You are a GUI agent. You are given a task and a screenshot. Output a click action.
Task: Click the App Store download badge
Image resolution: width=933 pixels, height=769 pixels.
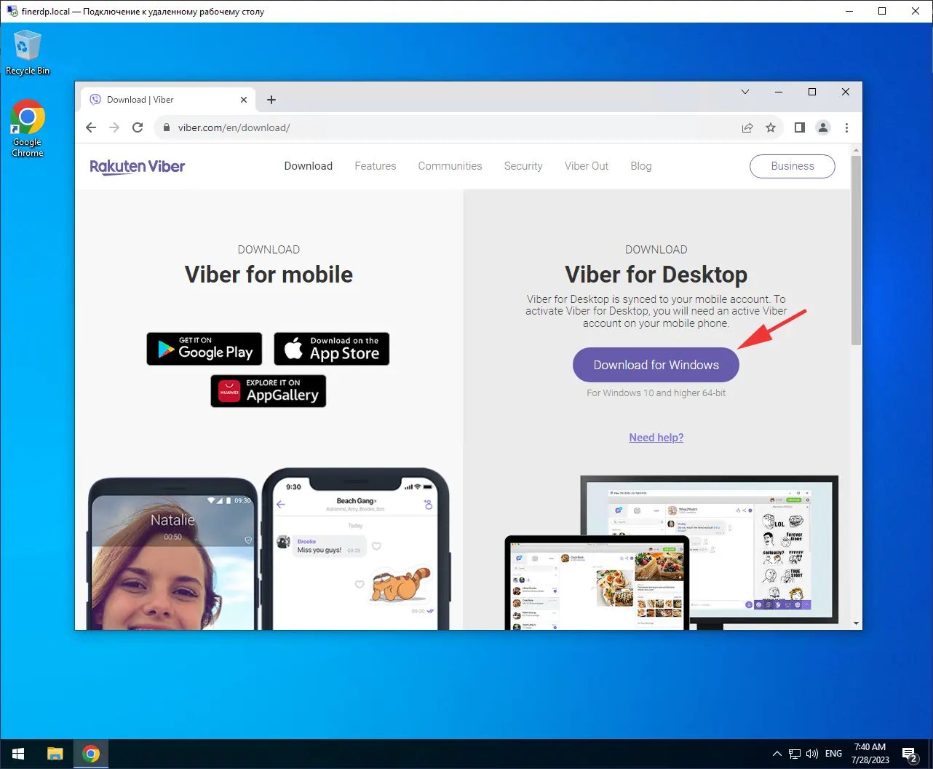pyautogui.click(x=331, y=349)
